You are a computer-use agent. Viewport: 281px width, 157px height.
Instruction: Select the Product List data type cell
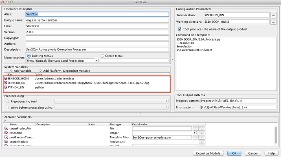[120, 142]
